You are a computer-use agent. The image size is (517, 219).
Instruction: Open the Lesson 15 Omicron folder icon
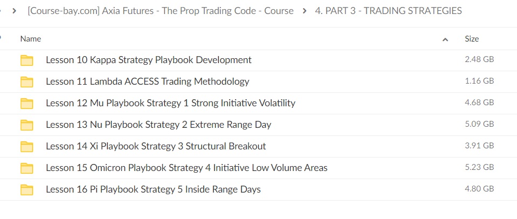(27, 168)
